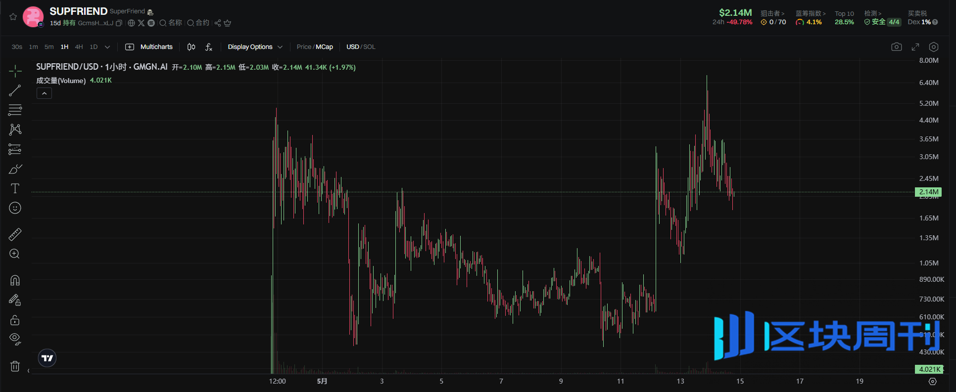Open blue chip index (蓝筹指数) details

(x=811, y=14)
